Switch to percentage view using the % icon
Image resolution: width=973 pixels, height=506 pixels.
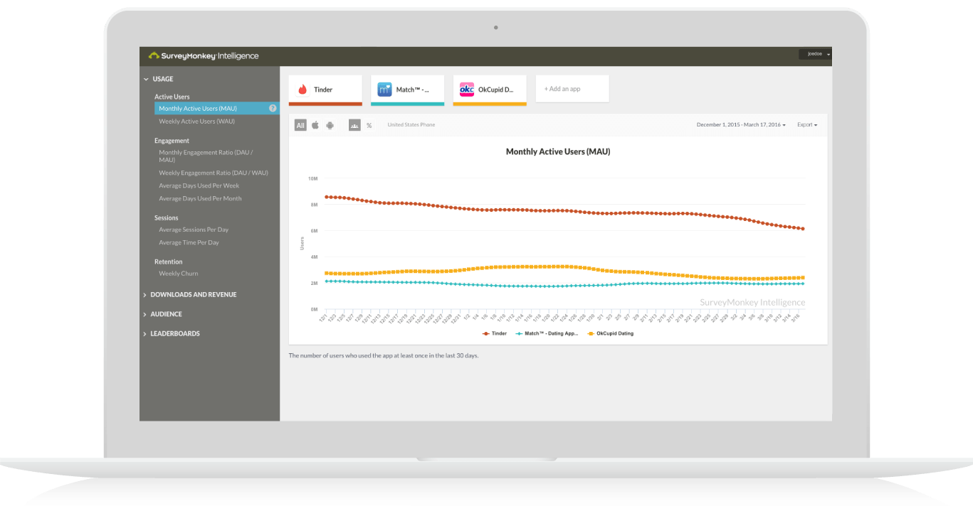tap(369, 124)
